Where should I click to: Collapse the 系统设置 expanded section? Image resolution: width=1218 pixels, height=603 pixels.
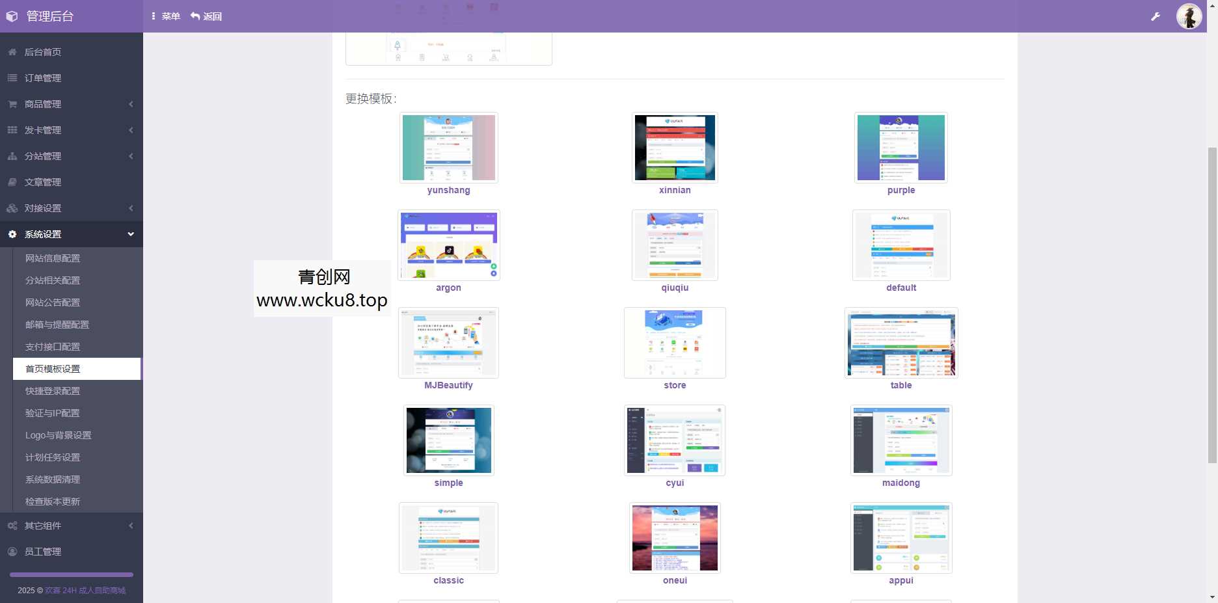tap(131, 234)
